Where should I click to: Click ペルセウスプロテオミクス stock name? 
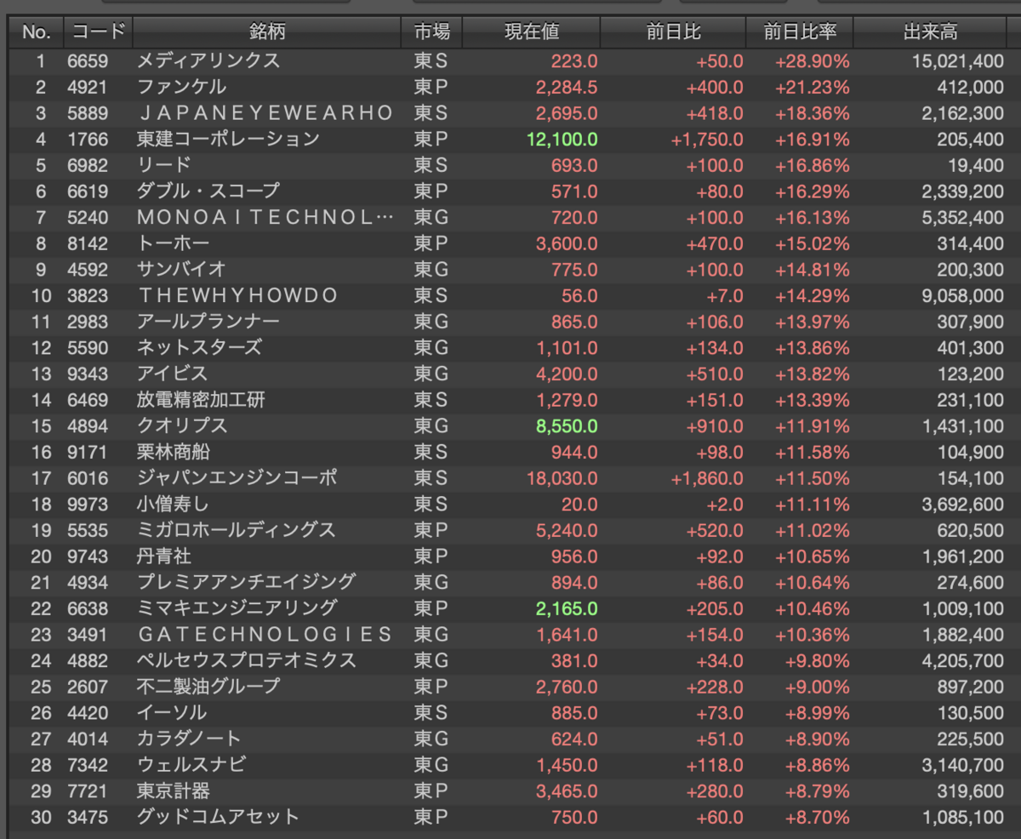(246, 660)
